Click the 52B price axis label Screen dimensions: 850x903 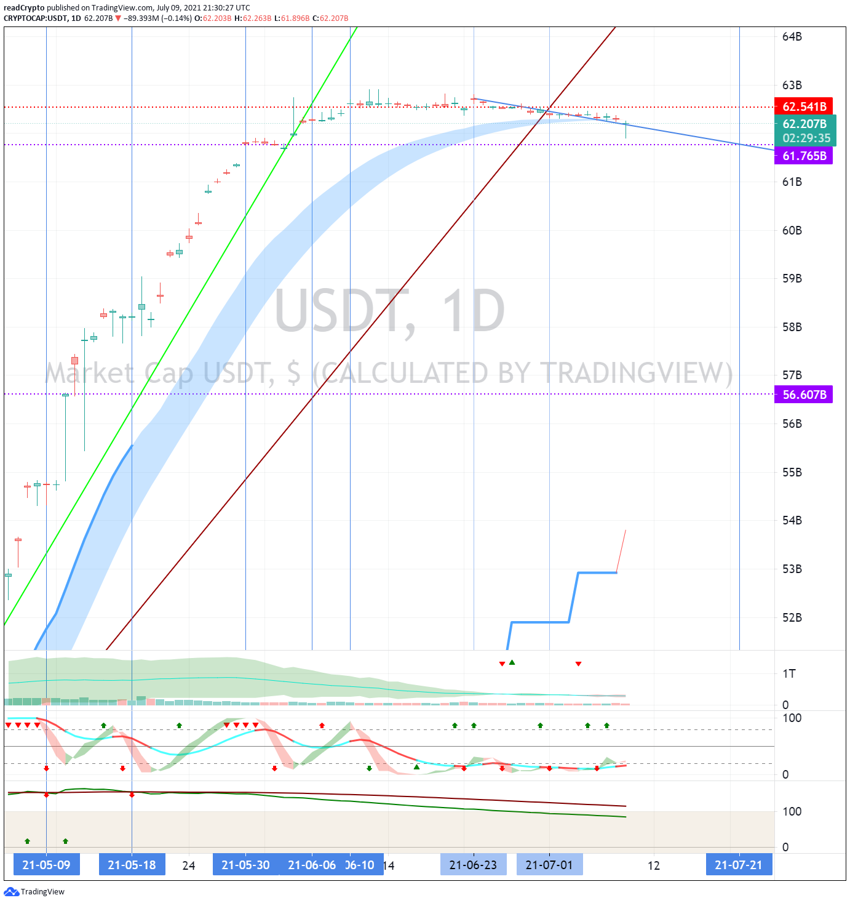pyautogui.click(x=792, y=617)
